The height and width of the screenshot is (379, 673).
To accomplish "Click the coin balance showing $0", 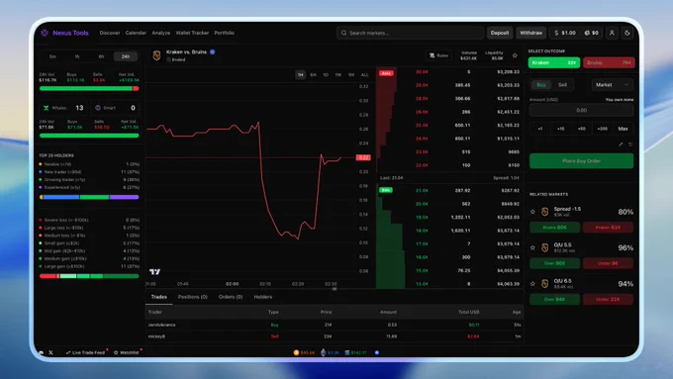I will [x=592, y=33].
